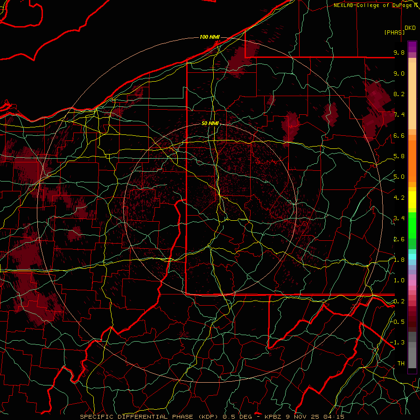Pick the orange segment of the color bar
The image size is (420, 420).
click(x=412, y=161)
